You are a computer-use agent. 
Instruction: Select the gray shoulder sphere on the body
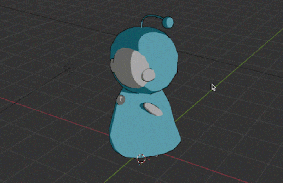[121, 100]
